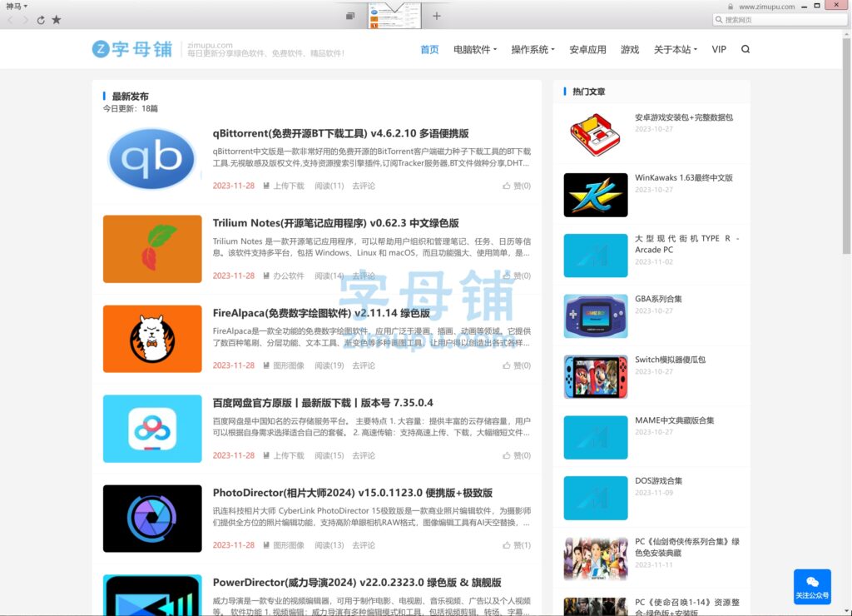Open WinKawaks 1.63最终中文版 in hot articles

pyautogui.click(x=684, y=178)
